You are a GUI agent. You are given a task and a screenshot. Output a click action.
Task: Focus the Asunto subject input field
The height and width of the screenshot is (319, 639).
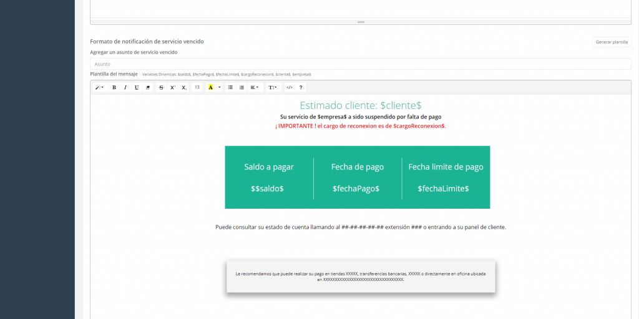click(x=360, y=64)
